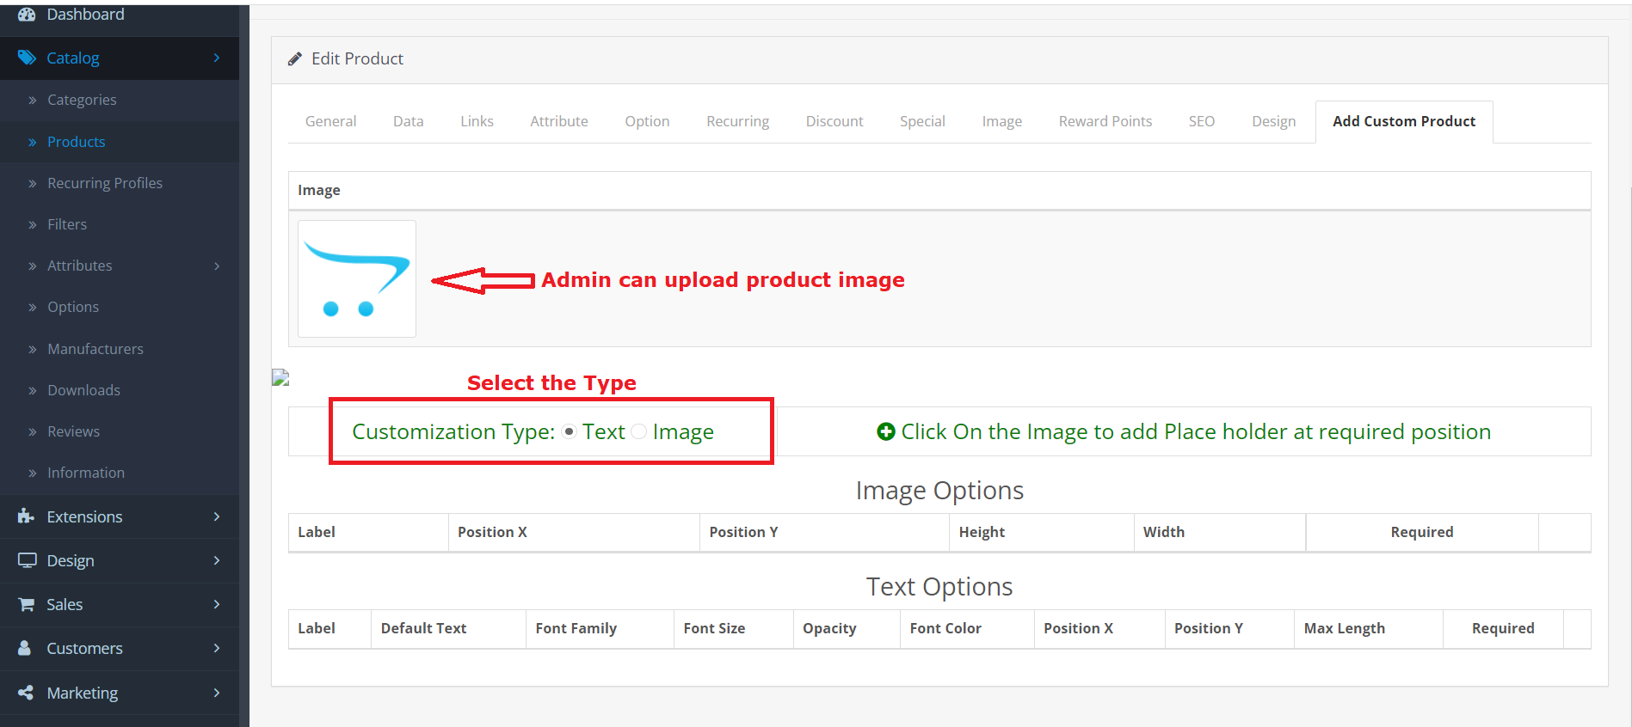Click the Customers person icon
The height and width of the screenshot is (727, 1632).
(26, 648)
